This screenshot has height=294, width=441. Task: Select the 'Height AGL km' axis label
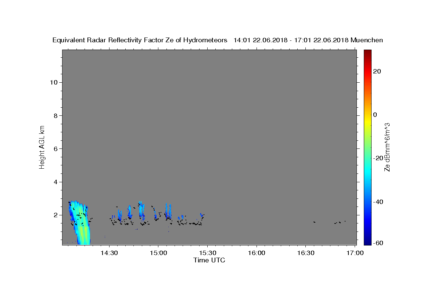42,147
